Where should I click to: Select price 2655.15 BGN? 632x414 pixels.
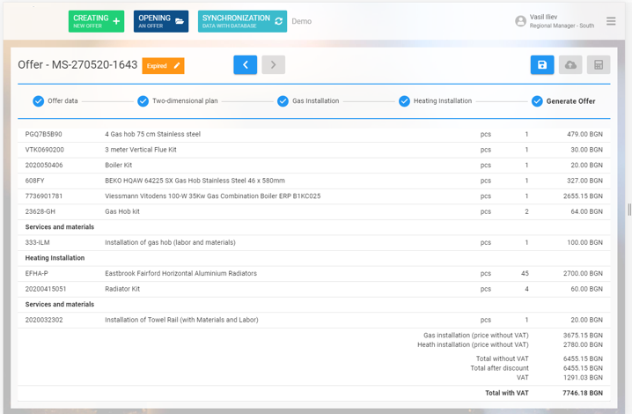pyautogui.click(x=583, y=196)
